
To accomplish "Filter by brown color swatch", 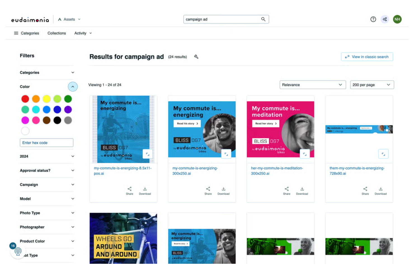I will 47,120.
